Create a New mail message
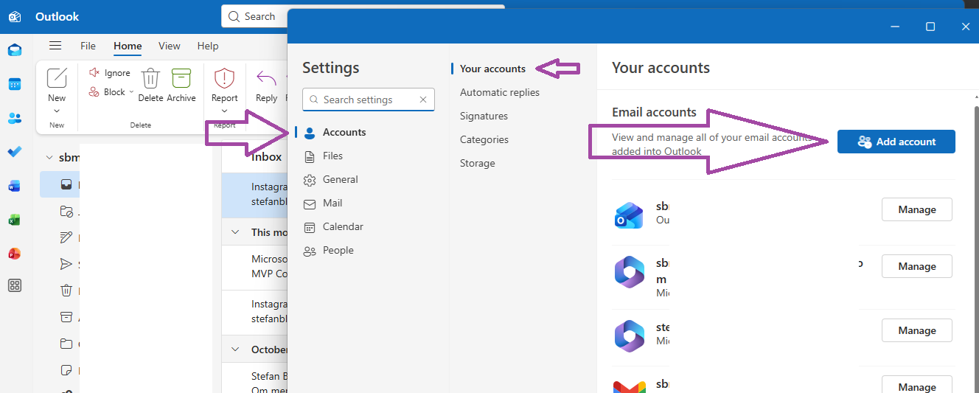Viewport: 979px width, 393px height. tap(57, 84)
